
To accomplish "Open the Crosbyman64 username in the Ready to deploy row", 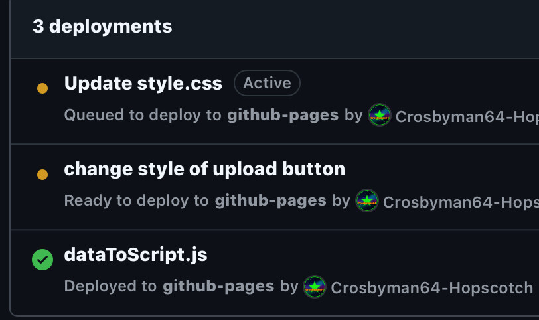I will pyautogui.click(x=461, y=202).
